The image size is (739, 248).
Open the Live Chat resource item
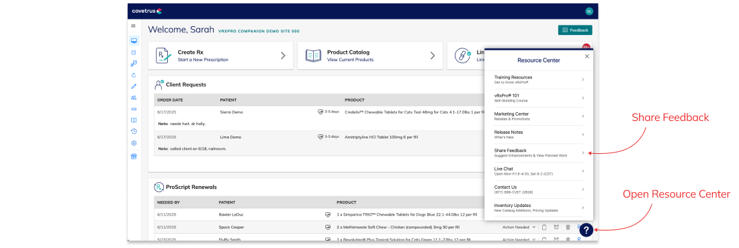coord(539,171)
